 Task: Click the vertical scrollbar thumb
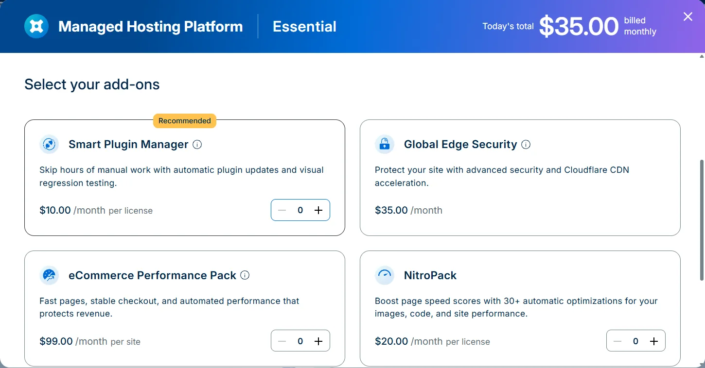coord(702,219)
